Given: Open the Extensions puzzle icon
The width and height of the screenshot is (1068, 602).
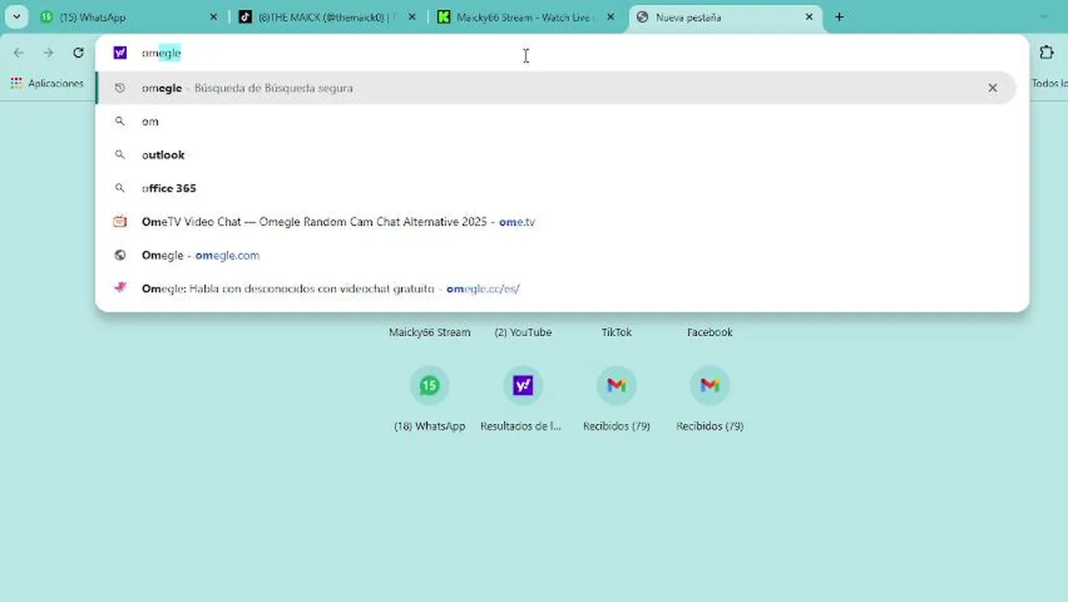Looking at the screenshot, I should (1046, 53).
